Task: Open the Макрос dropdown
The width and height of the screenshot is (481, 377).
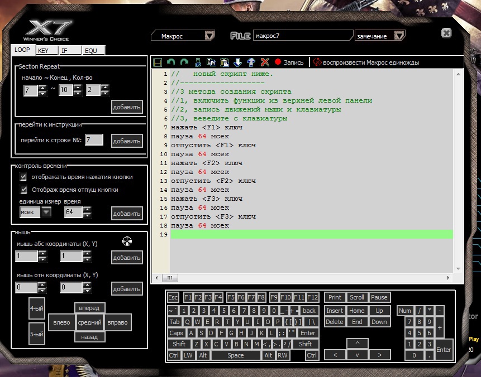Action: click(183, 36)
